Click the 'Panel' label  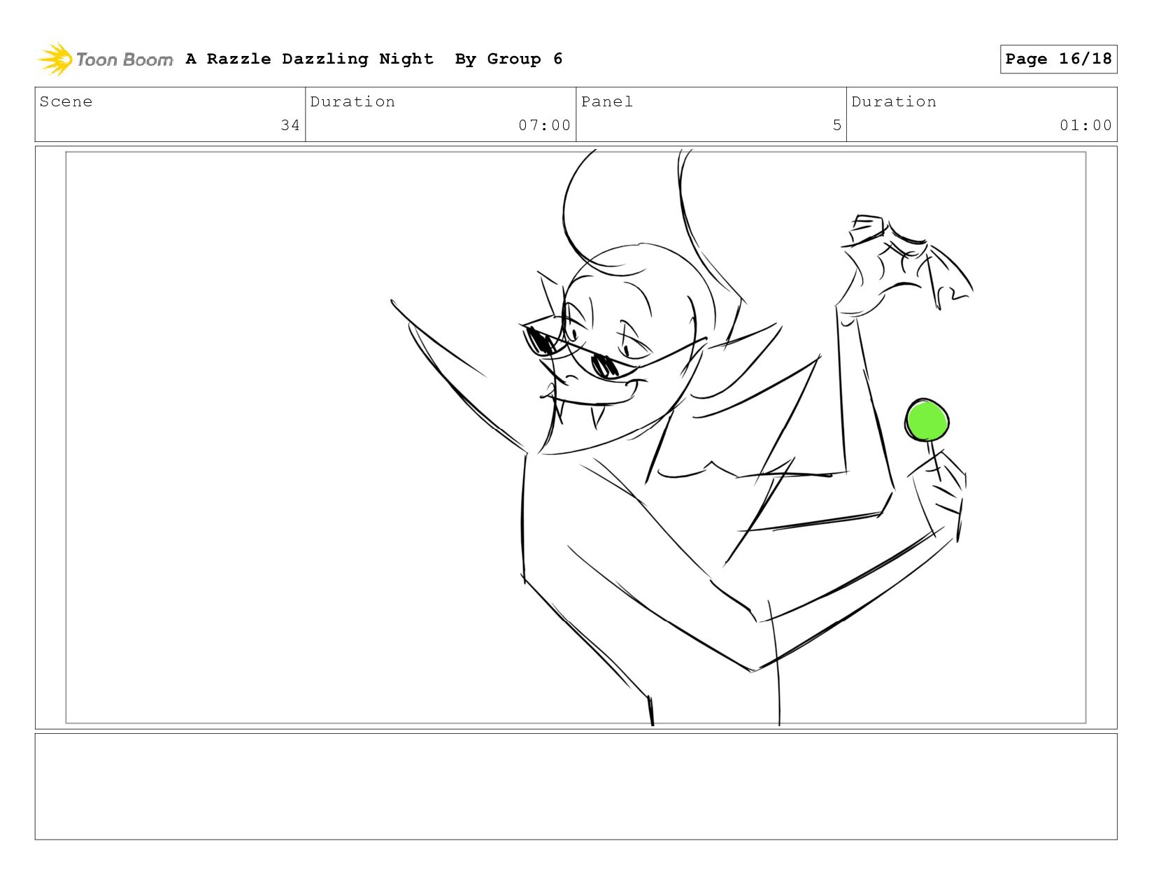tap(606, 101)
